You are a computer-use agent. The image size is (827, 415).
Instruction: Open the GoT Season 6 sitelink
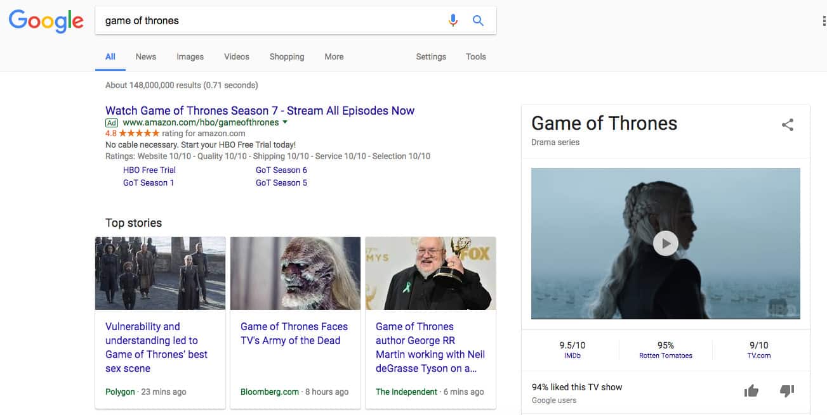pyautogui.click(x=281, y=170)
